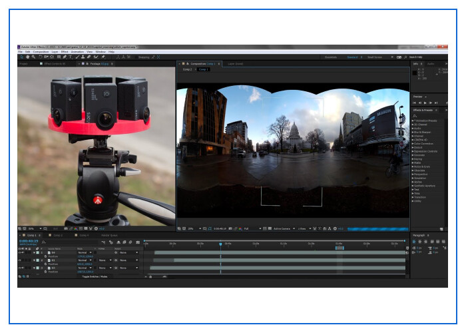Click the show channel RGB icon in the Footage viewer
The image size is (466, 333).
(x=76, y=228)
